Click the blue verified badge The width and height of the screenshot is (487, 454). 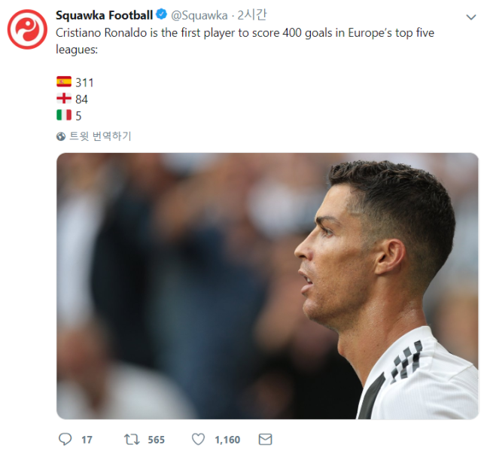(162, 14)
